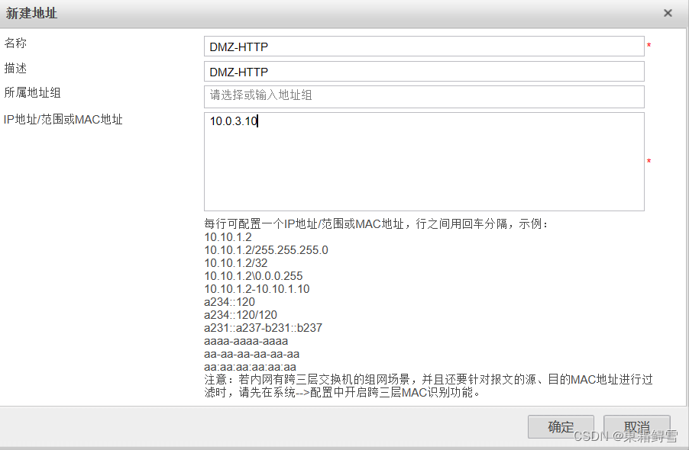Viewport: 689px width, 450px height.
Task: Click the 描述 input field
Action: coord(424,72)
